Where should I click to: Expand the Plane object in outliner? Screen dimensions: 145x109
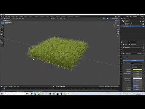(124, 26)
